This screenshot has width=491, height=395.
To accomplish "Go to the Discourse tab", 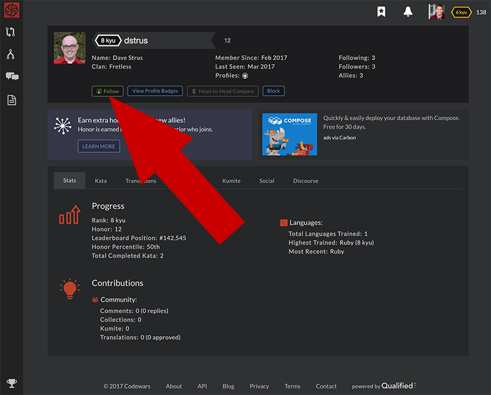I will pos(305,181).
